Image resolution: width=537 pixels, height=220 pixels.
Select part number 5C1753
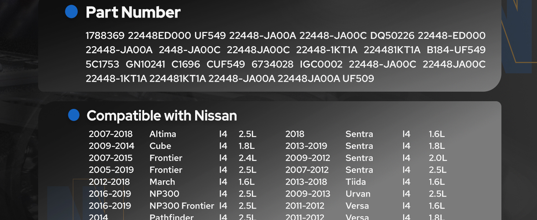(102, 65)
